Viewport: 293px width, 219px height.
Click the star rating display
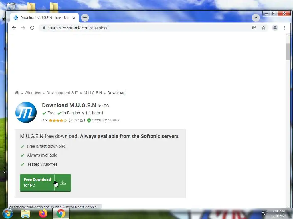point(58,121)
